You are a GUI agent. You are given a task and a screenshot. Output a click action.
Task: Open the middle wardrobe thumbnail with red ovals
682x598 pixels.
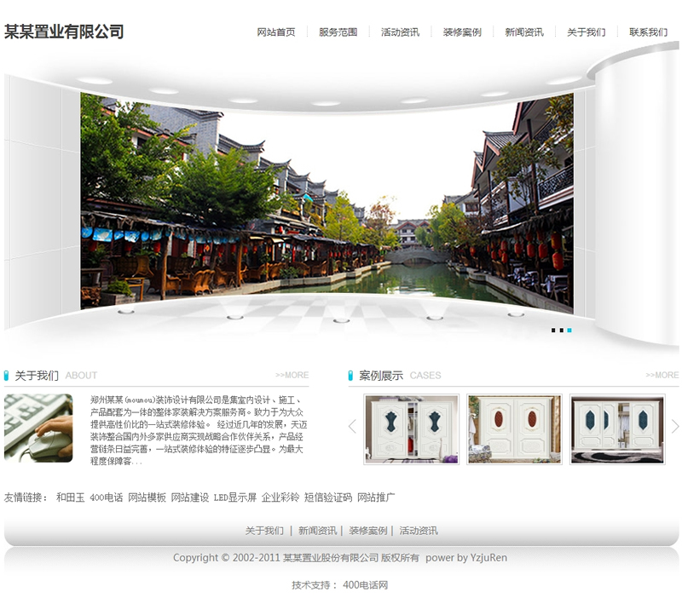514,428
